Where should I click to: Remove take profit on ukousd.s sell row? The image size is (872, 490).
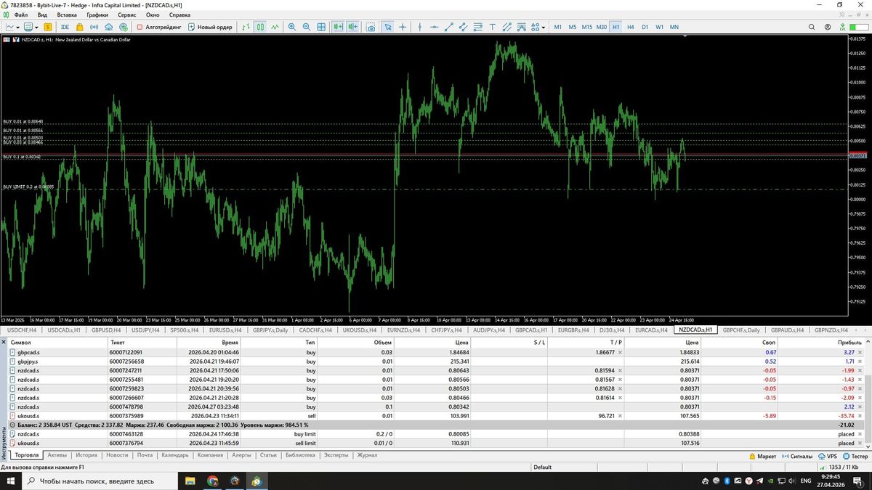pyautogui.click(x=620, y=416)
